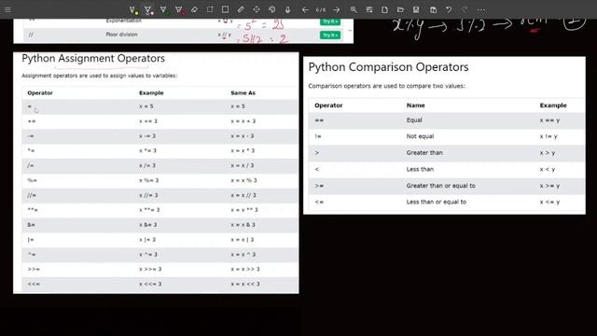Screen dimensions: 597x336
Task: Select the dashed selection rectangle tool
Action: (210, 9)
